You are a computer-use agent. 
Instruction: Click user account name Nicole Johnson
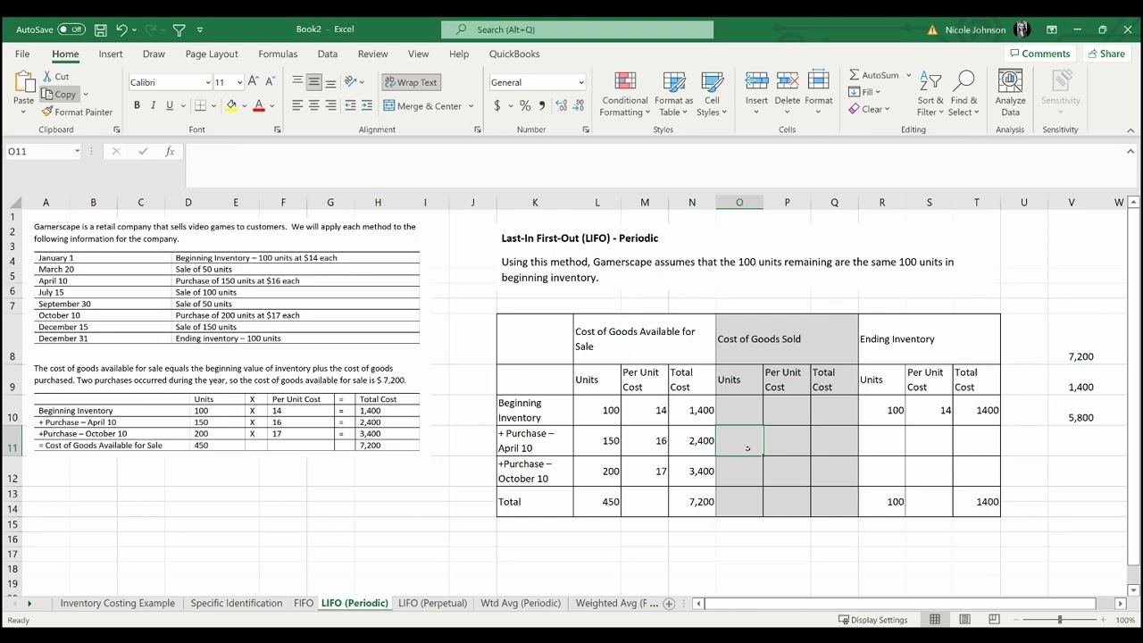tap(975, 29)
